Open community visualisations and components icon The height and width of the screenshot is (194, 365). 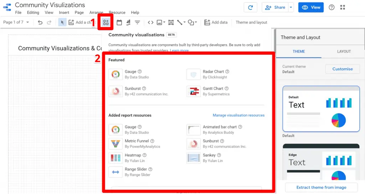[106, 22]
